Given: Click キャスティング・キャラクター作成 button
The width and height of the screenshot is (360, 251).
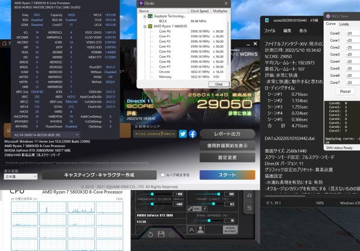Looking at the screenshot, I should (x=99, y=175).
